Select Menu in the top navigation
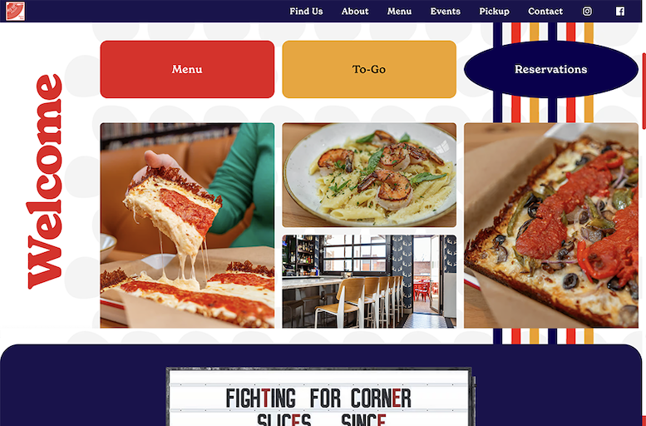The width and height of the screenshot is (646, 426). click(x=399, y=11)
